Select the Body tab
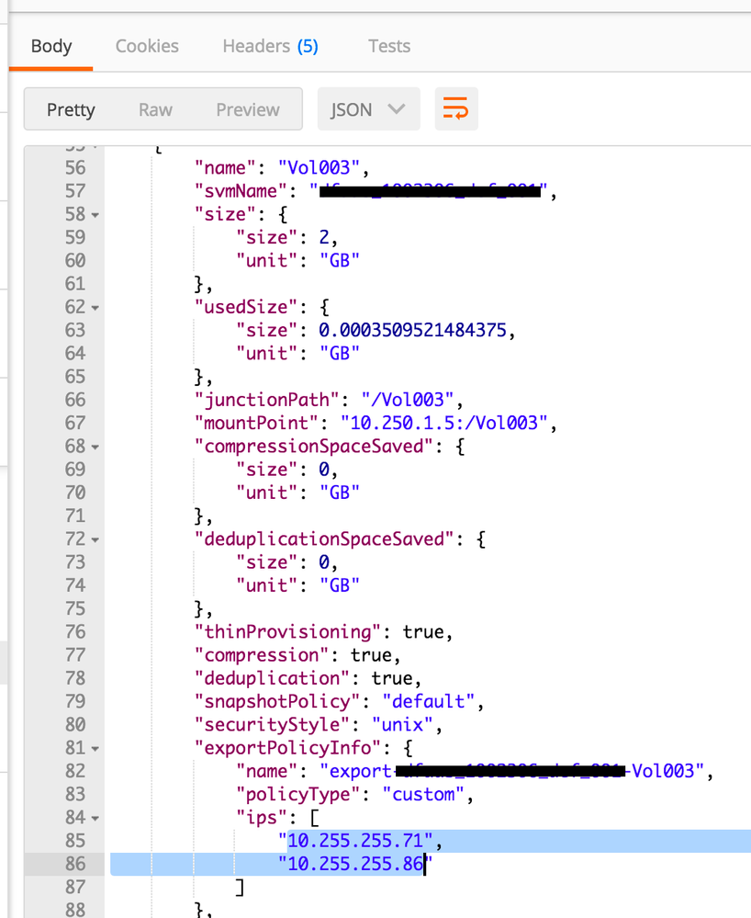Image resolution: width=751 pixels, height=918 pixels. pyautogui.click(x=51, y=46)
